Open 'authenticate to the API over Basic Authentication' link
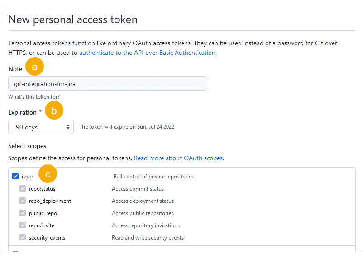The height and width of the screenshot is (259, 363). point(147,53)
